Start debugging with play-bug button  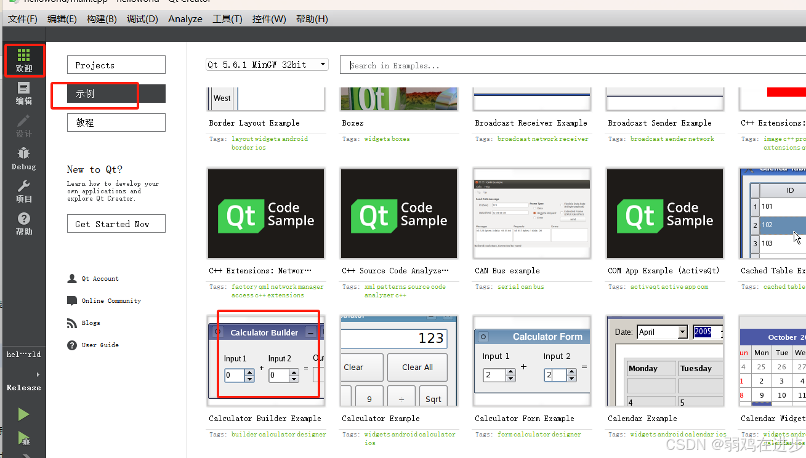tap(23, 439)
